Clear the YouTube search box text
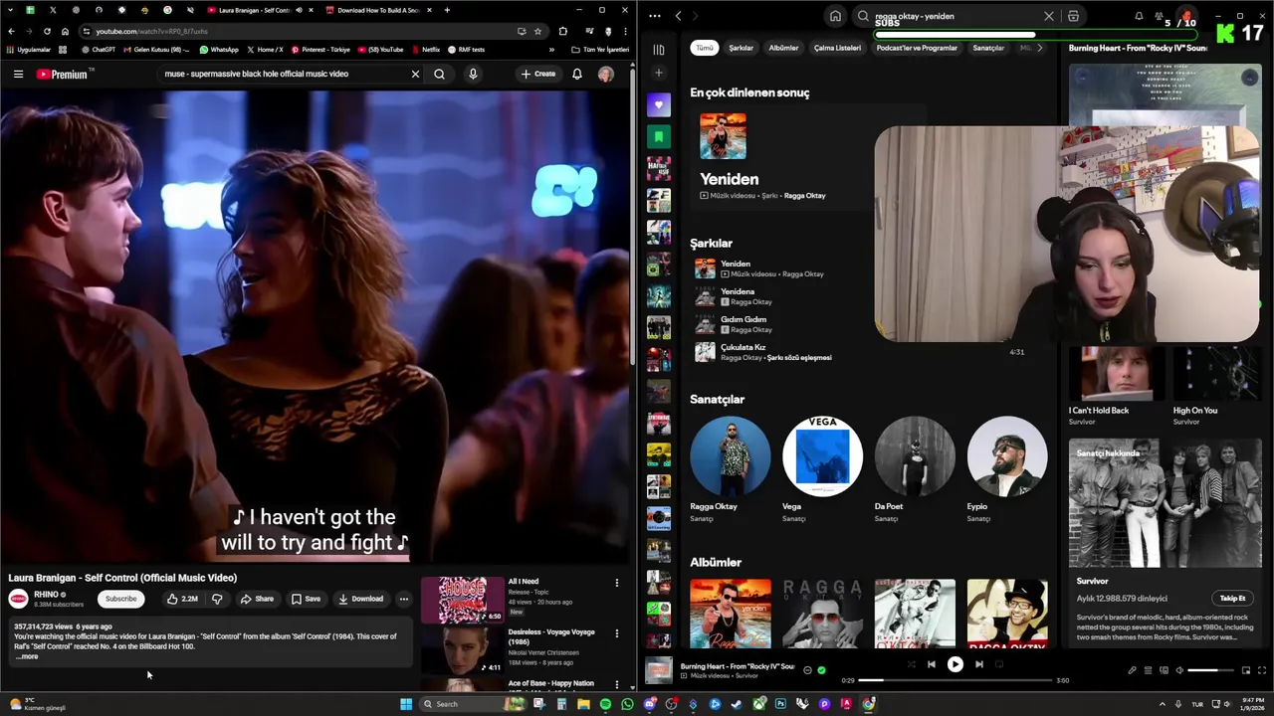 415,74
